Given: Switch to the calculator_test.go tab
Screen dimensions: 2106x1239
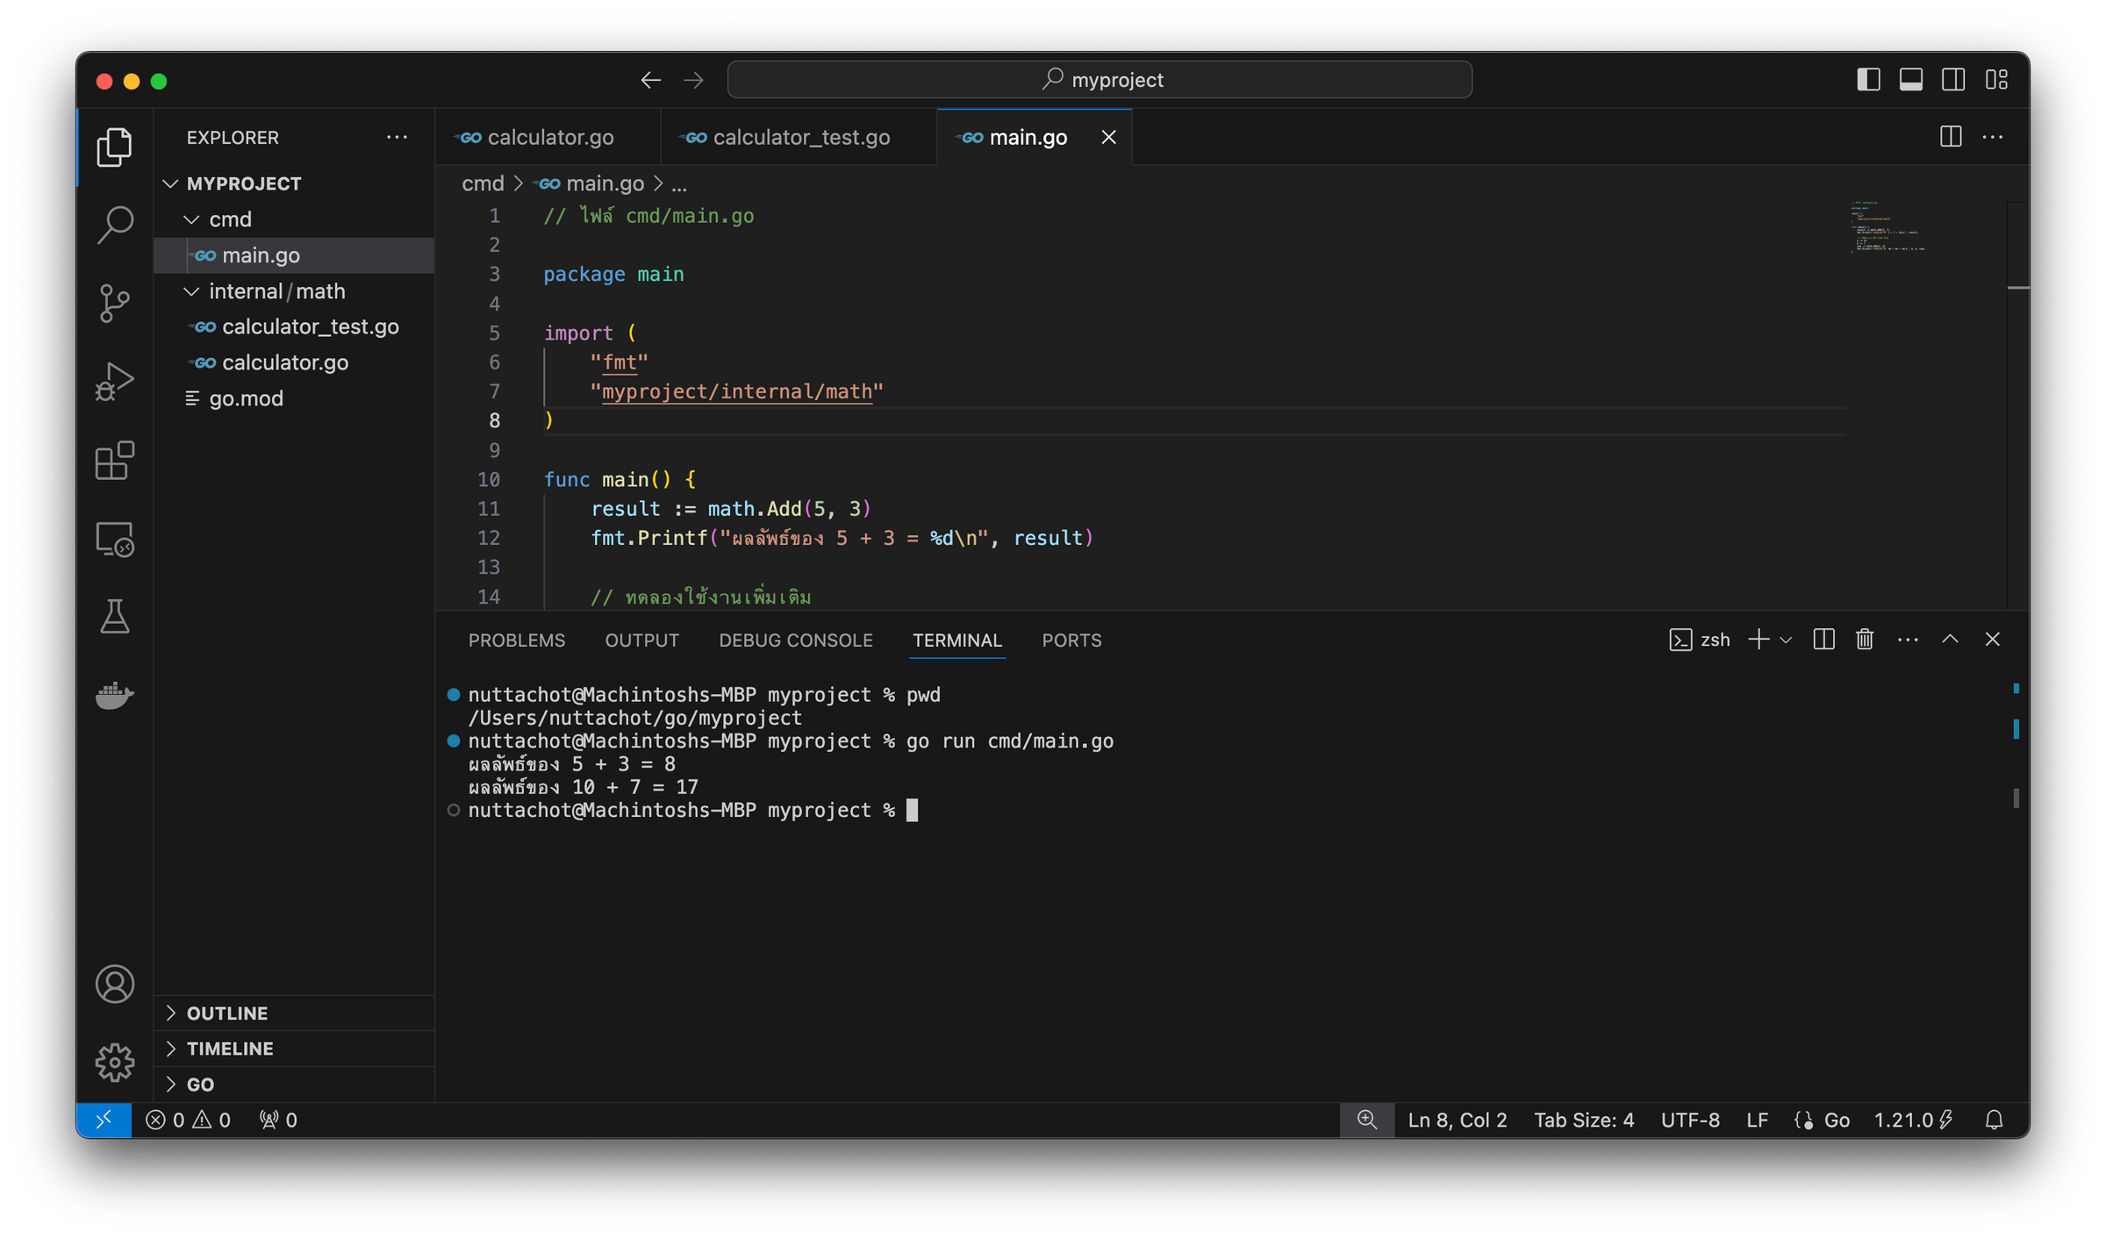Looking at the screenshot, I should (800, 137).
